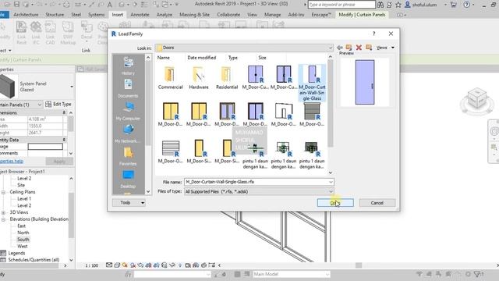Viewport: 499px width, 281px height.
Task: Open the Residential folder
Action: (x=227, y=78)
